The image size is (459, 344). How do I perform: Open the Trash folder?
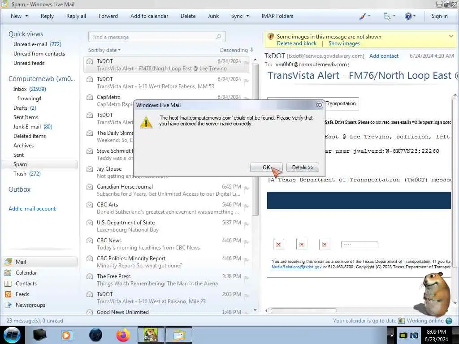[x=27, y=173]
